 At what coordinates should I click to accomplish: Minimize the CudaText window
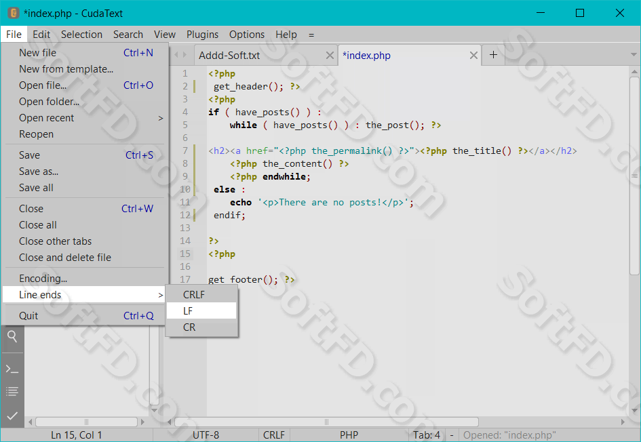pyautogui.click(x=541, y=13)
